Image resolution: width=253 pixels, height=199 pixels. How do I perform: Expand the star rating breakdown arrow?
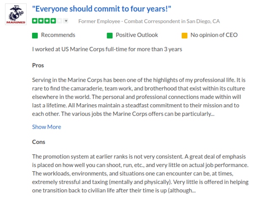(66, 21)
